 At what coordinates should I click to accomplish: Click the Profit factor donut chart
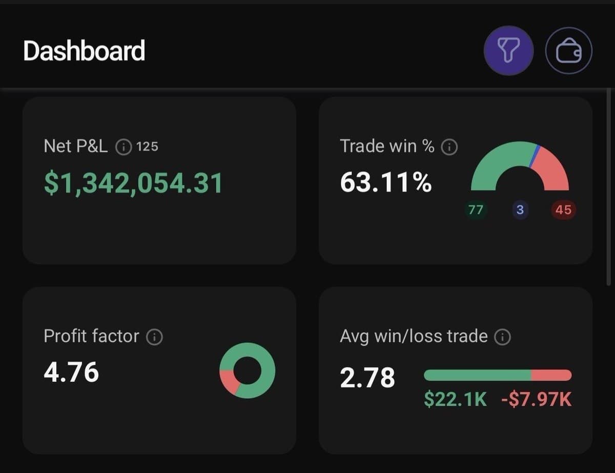pyautogui.click(x=248, y=371)
